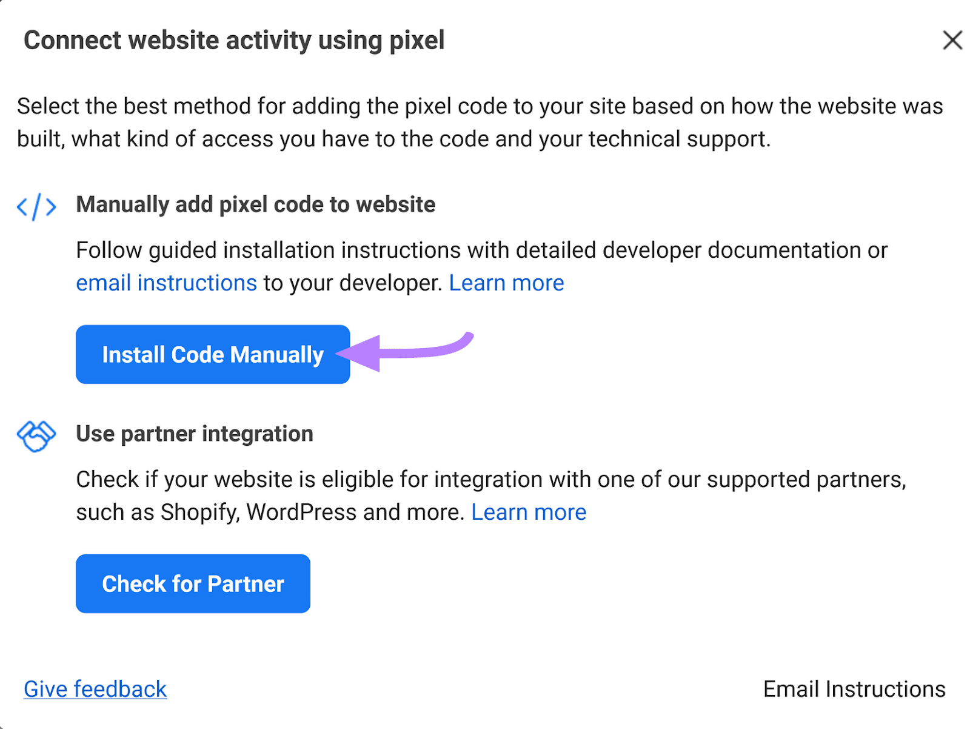Close the Connect website activity dialog
The height and width of the screenshot is (729, 970).
click(952, 40)
